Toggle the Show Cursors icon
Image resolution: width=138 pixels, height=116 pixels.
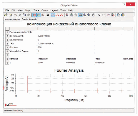(43, 15)
